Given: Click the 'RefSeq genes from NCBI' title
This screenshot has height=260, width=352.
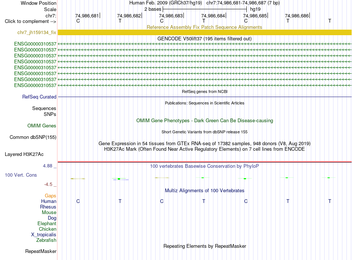Looking at the screenshot, I should tap(205, 91).
